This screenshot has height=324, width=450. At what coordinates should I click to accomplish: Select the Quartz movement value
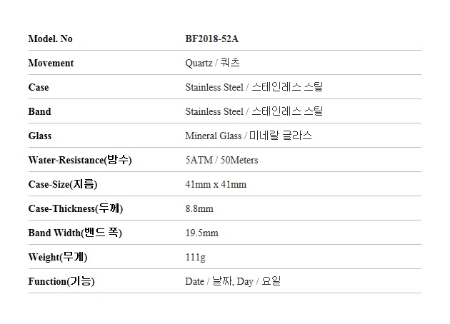[212, 63]
